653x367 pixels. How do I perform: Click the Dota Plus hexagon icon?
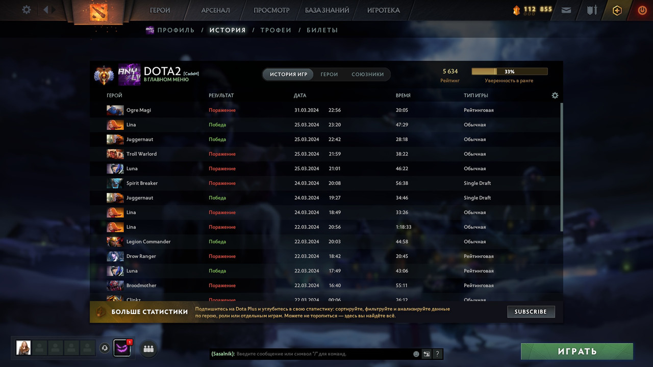pos(617,10)
